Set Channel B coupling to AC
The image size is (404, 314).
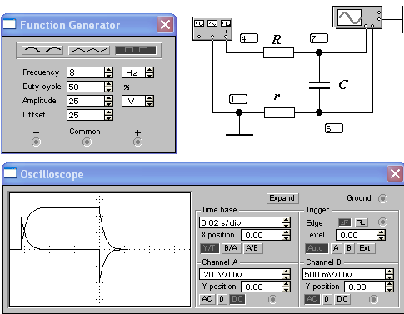coord(312,299)
